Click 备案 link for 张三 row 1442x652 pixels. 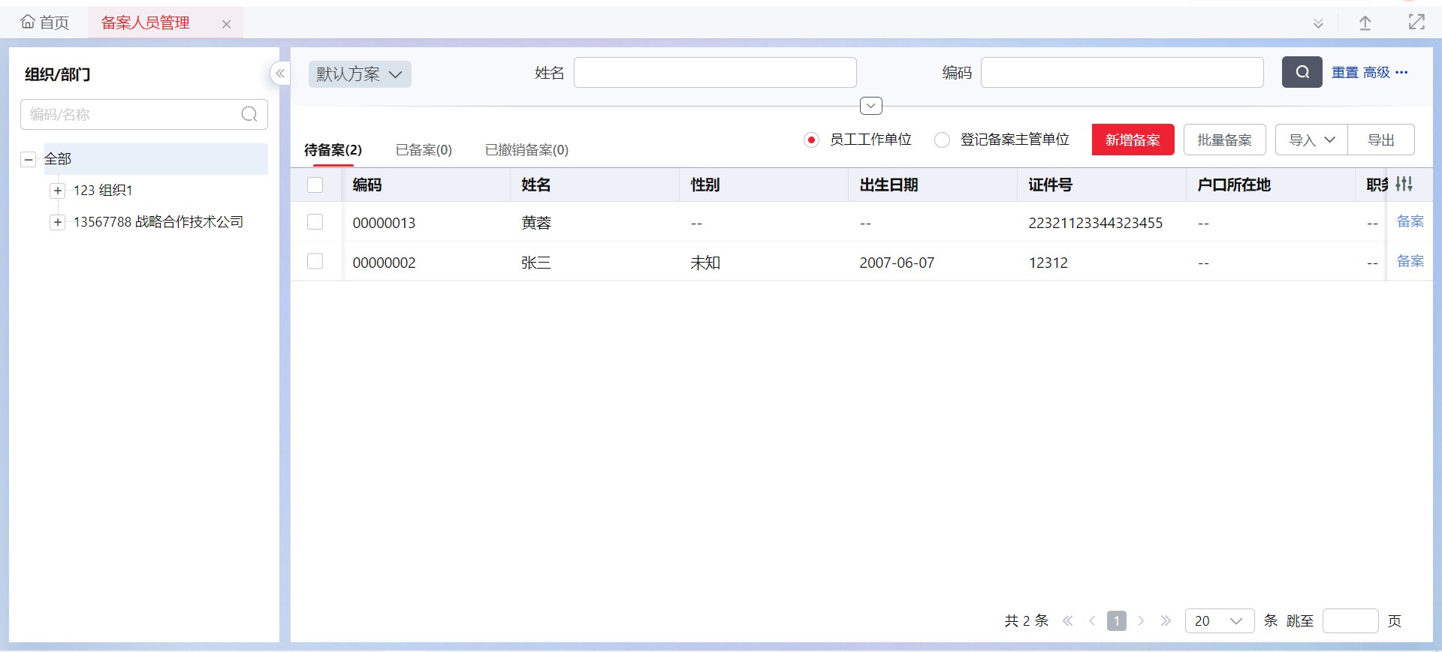click(x=1410, y=261)
